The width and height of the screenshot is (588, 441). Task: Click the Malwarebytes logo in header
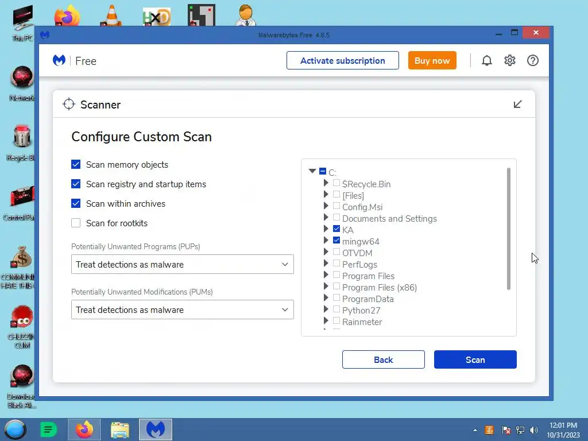(x=59, y=60)
